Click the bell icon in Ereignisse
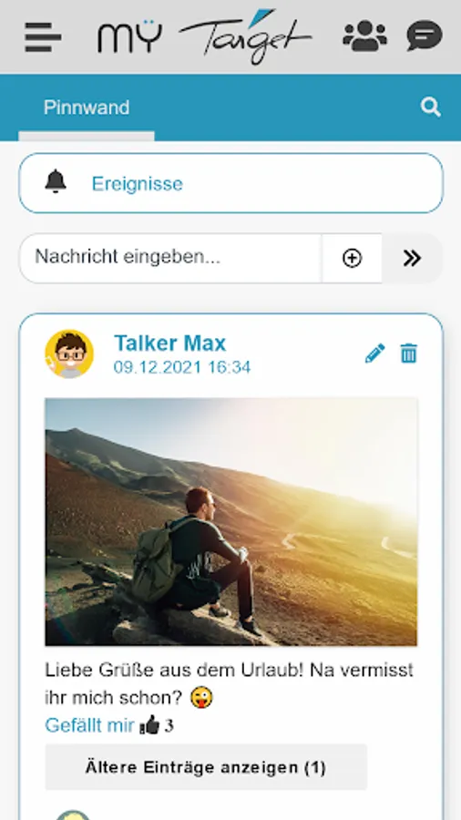This screenshot has height=820, width=461. click(56, 182)
